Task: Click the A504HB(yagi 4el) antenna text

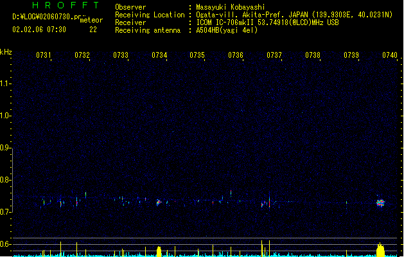Action: pos(227,30)
